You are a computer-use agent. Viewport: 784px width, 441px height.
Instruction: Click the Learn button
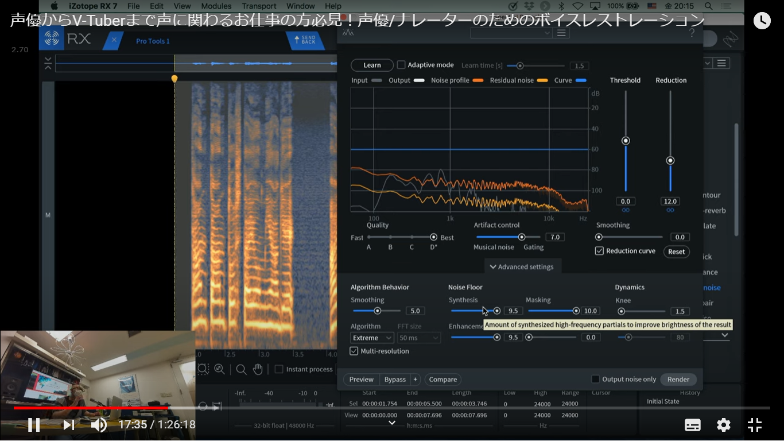[x=372, y=65]
